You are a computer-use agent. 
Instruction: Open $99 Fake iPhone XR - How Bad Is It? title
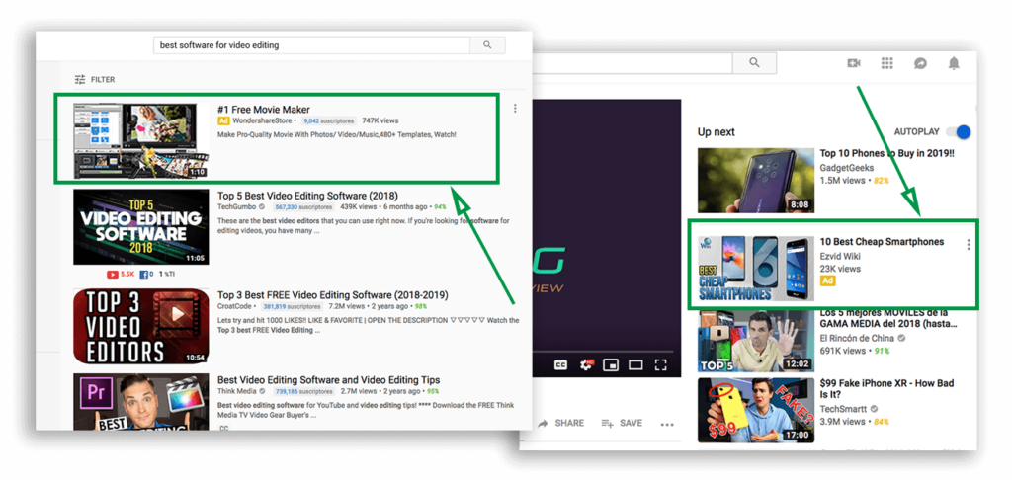point(886,389)
